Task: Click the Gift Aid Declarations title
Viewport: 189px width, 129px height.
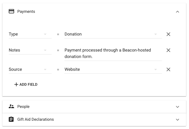Action: click(36, 119)
